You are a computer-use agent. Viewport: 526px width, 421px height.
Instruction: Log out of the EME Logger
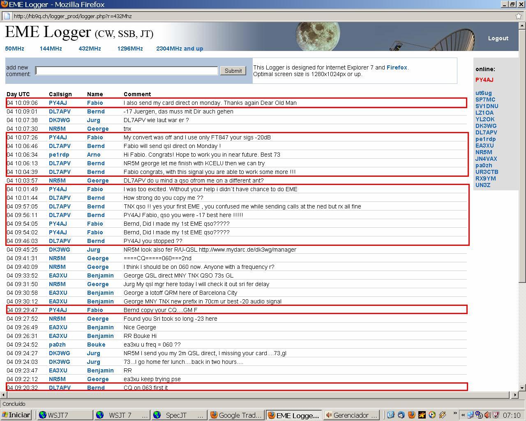(498, 38)
